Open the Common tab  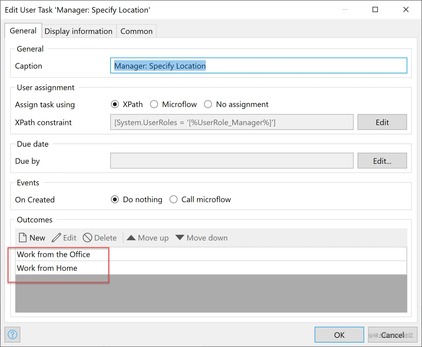(136, 31)
